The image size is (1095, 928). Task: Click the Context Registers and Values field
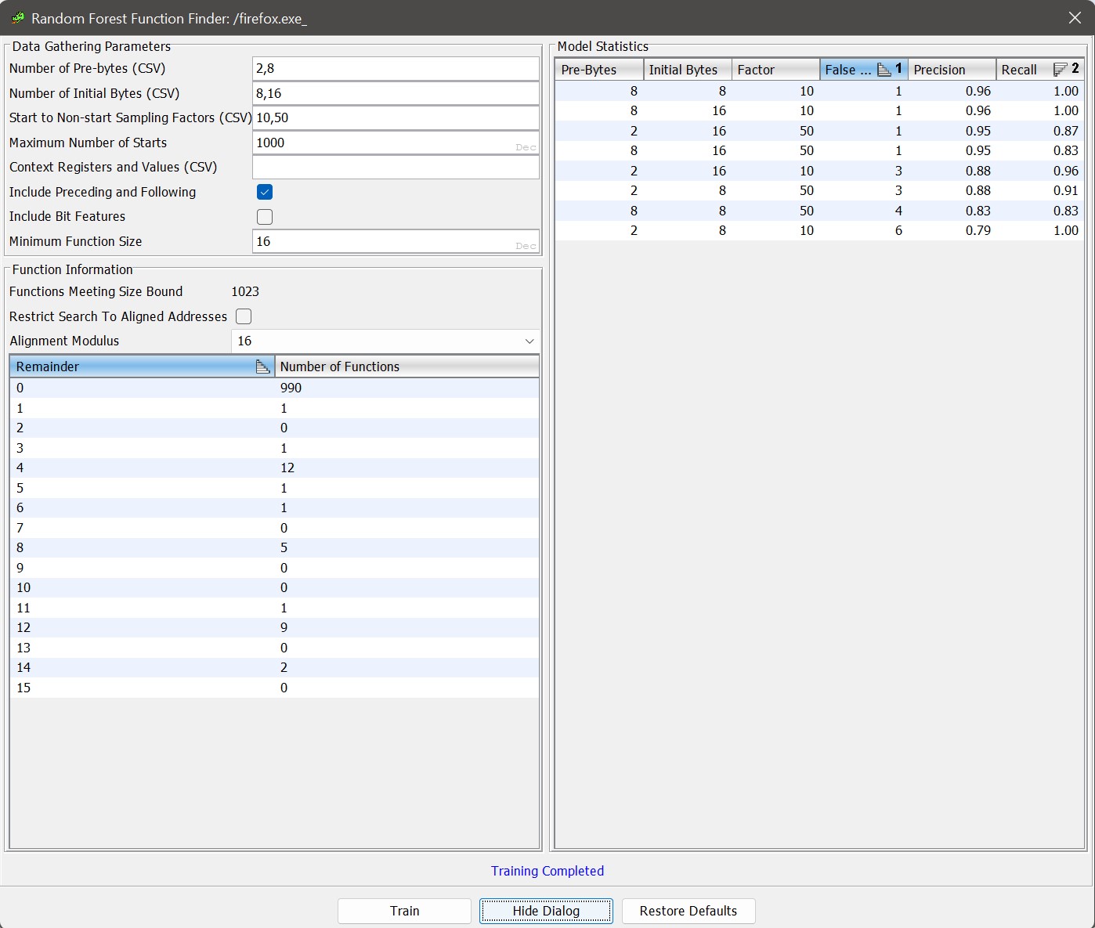pyautogui.click(x=396, y=168)
